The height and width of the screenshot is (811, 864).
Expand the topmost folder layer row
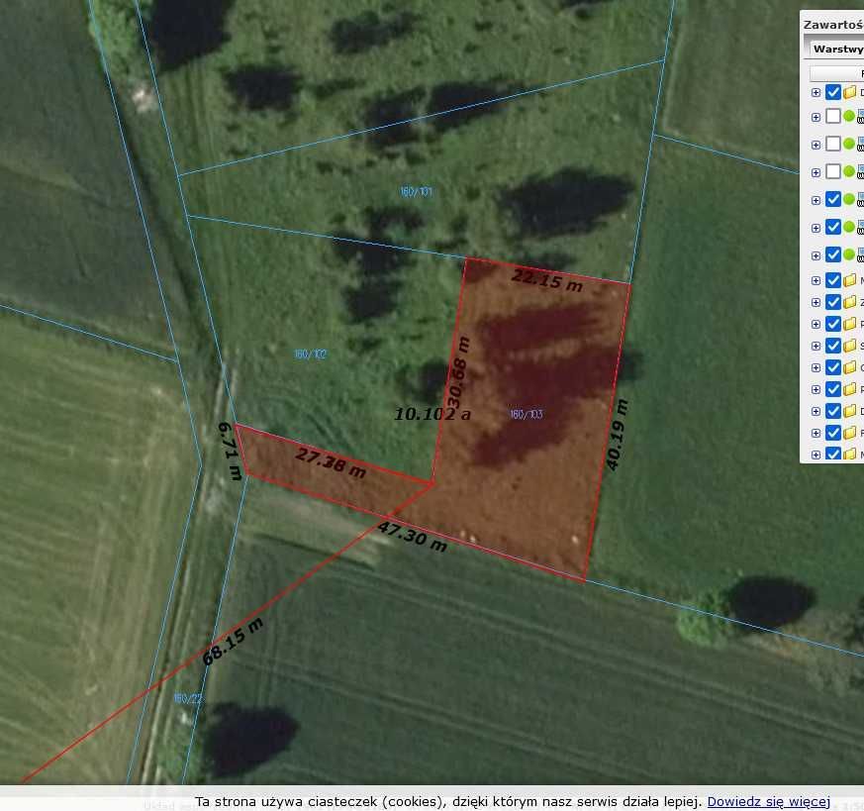click(816, 93)
